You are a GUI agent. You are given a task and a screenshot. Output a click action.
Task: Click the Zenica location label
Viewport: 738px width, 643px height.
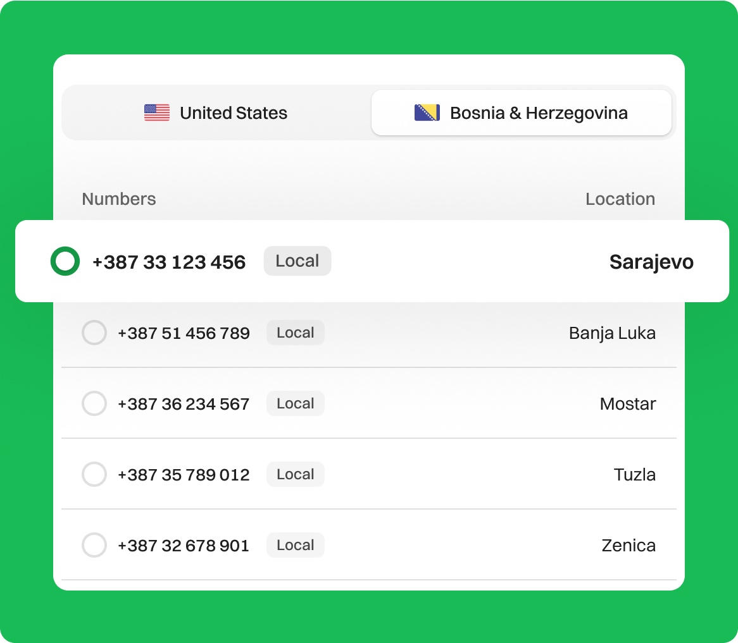(x=629, y=546)
